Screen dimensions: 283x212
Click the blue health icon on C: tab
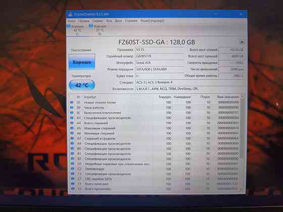69,26
